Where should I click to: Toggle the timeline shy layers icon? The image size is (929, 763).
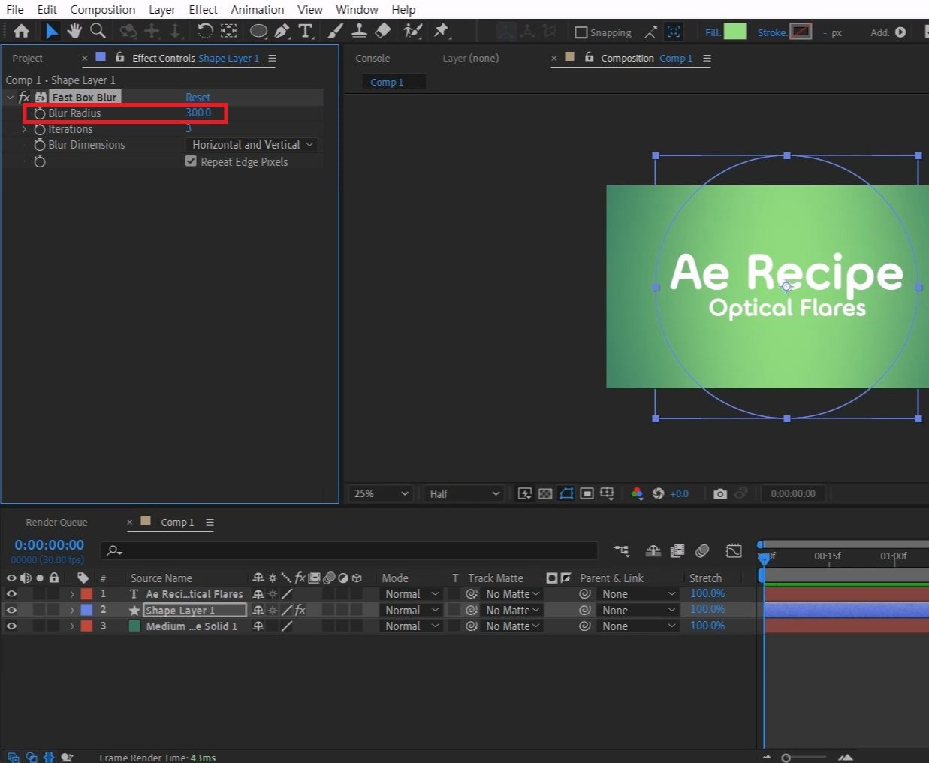653,551
